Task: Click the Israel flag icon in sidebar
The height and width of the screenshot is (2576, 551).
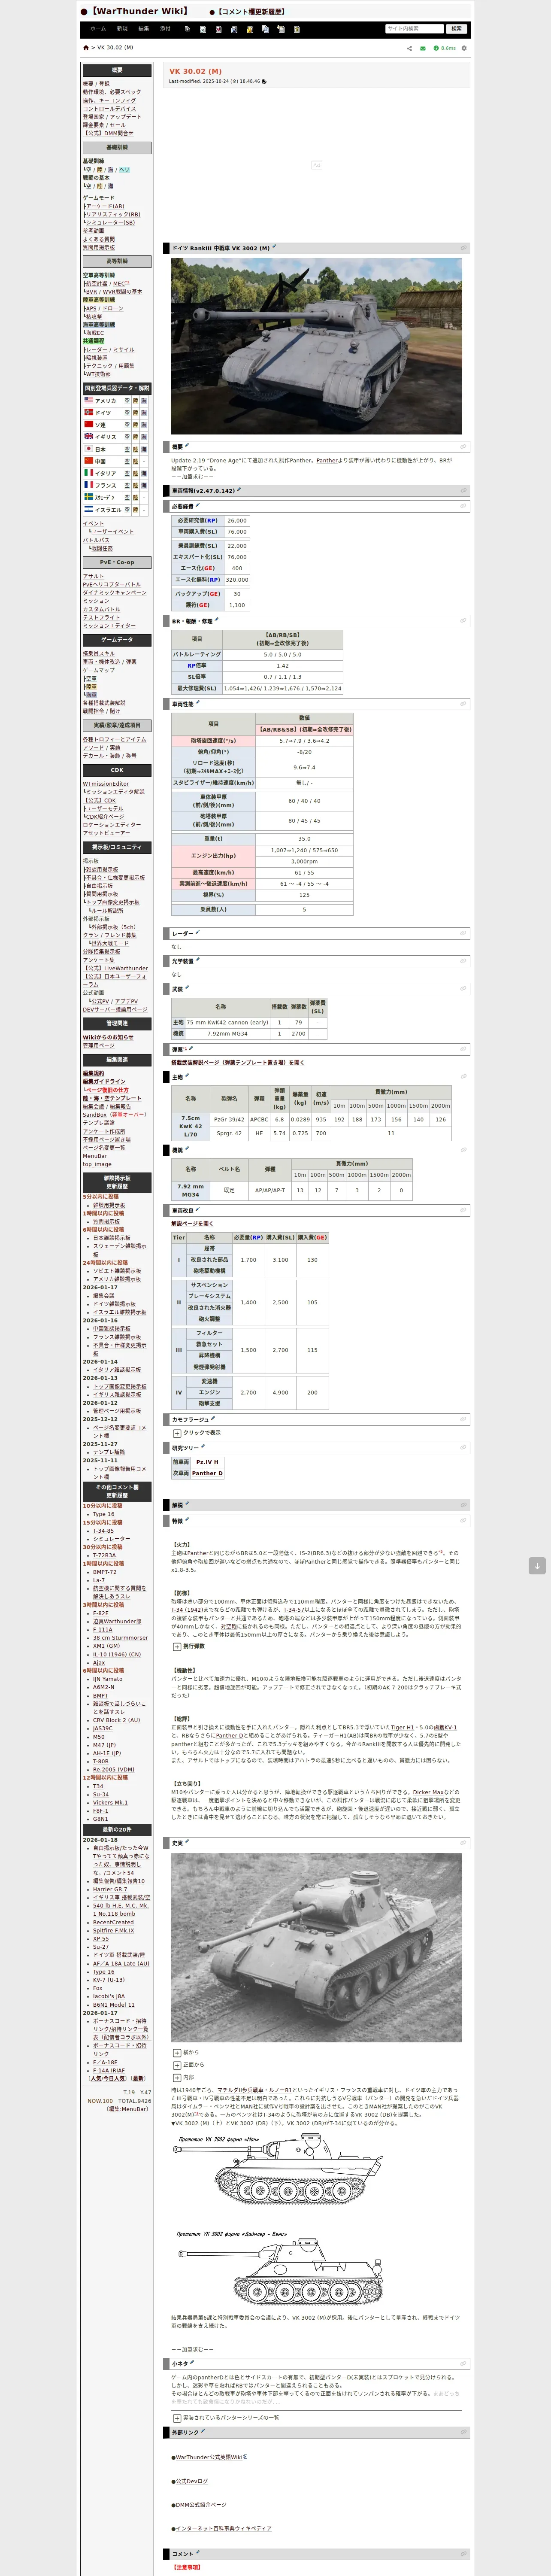Action: point(88,509)
